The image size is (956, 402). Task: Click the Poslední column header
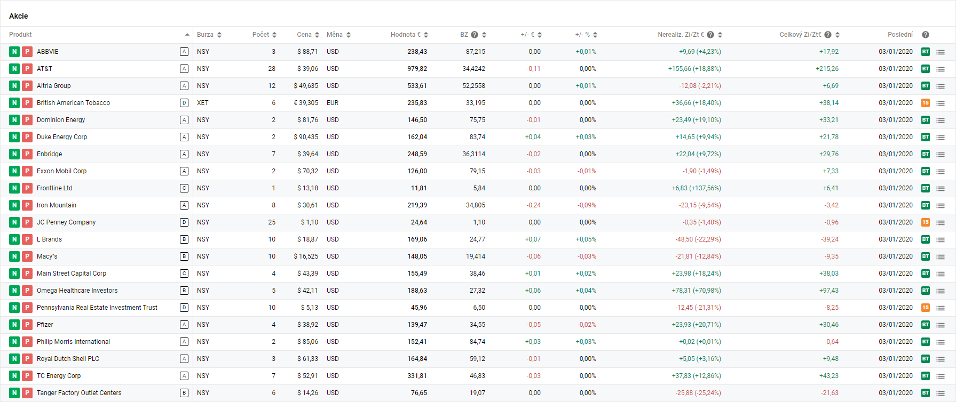click(900, 35)
